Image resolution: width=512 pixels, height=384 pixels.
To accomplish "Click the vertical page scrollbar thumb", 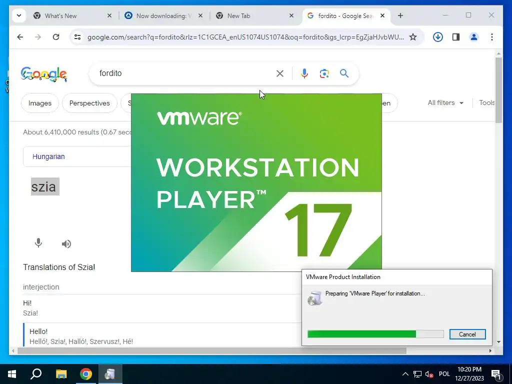I will (x=498, y=90).
